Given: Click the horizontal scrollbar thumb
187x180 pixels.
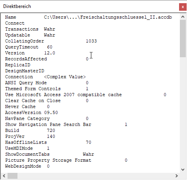Looking at the screenshot, I should pos(12,176).
